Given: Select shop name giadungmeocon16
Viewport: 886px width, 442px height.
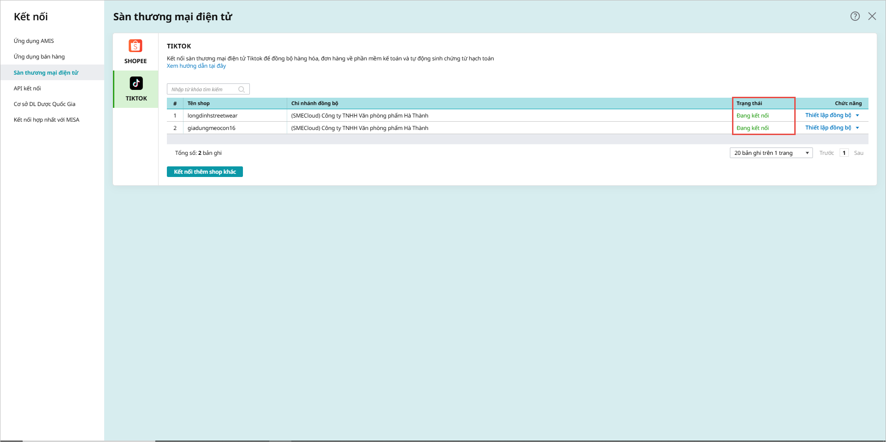Looking at the screenshot, I should click(212, 128).
